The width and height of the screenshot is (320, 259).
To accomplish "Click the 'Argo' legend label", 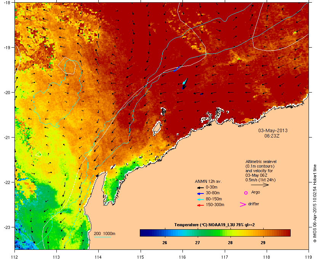I will click(256, 192).
